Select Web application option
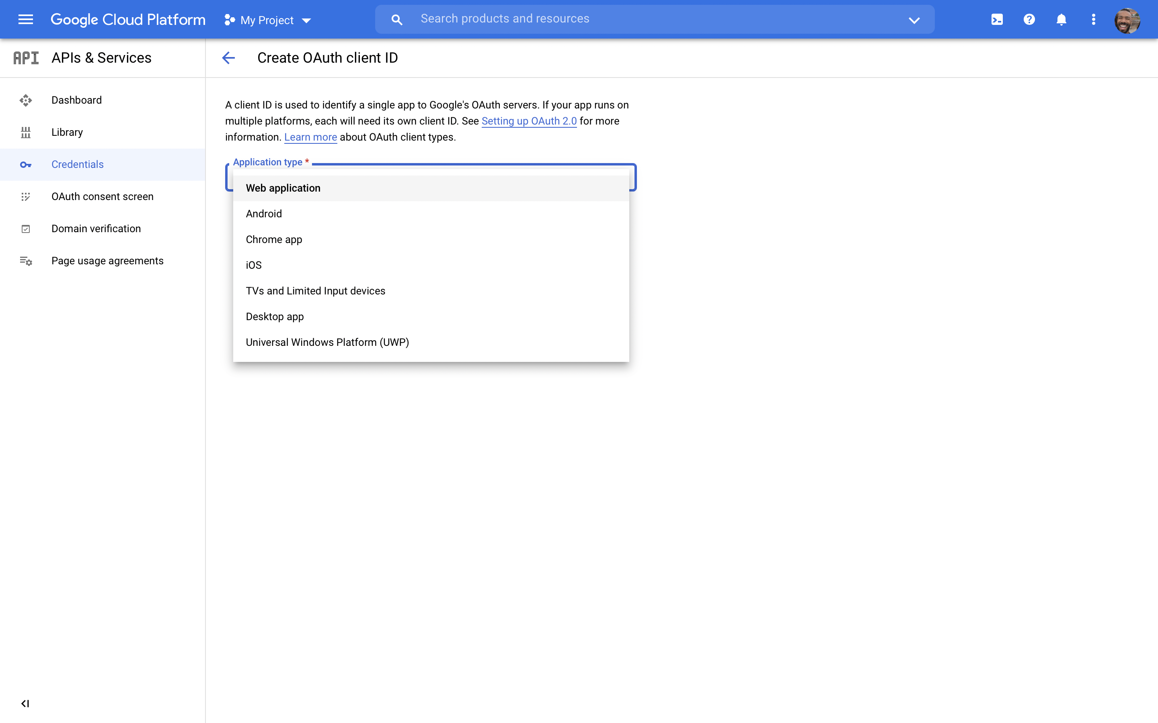 283,188
